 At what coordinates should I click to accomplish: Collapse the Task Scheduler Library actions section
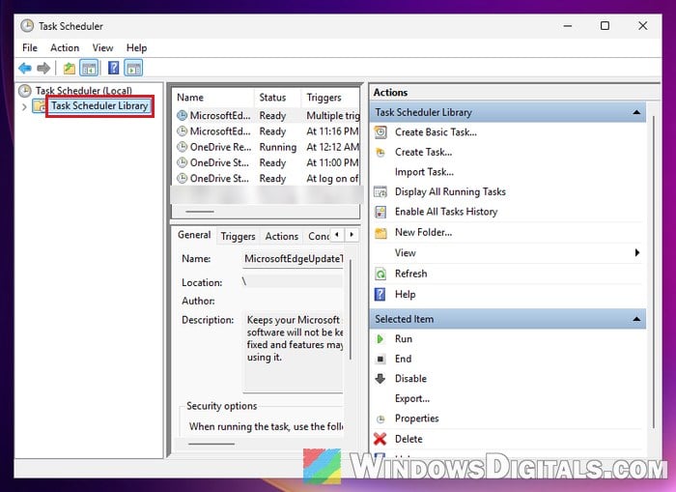click(636, 112)
